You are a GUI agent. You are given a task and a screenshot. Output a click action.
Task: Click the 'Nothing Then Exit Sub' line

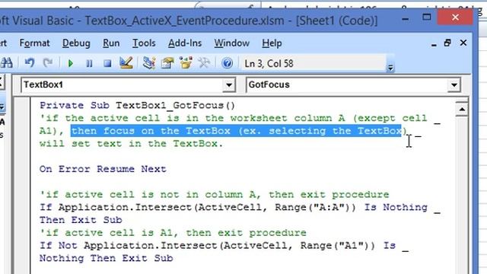107,258
